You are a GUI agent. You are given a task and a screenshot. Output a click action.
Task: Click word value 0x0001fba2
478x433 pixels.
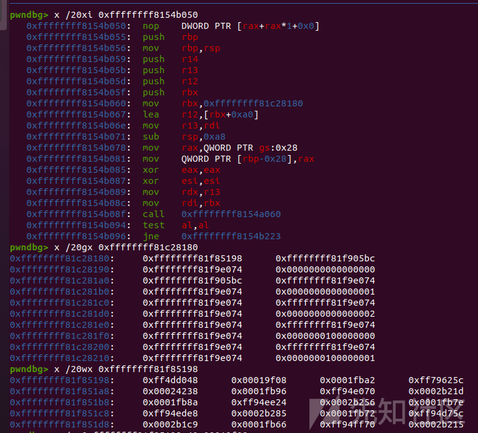pos(348,380)
